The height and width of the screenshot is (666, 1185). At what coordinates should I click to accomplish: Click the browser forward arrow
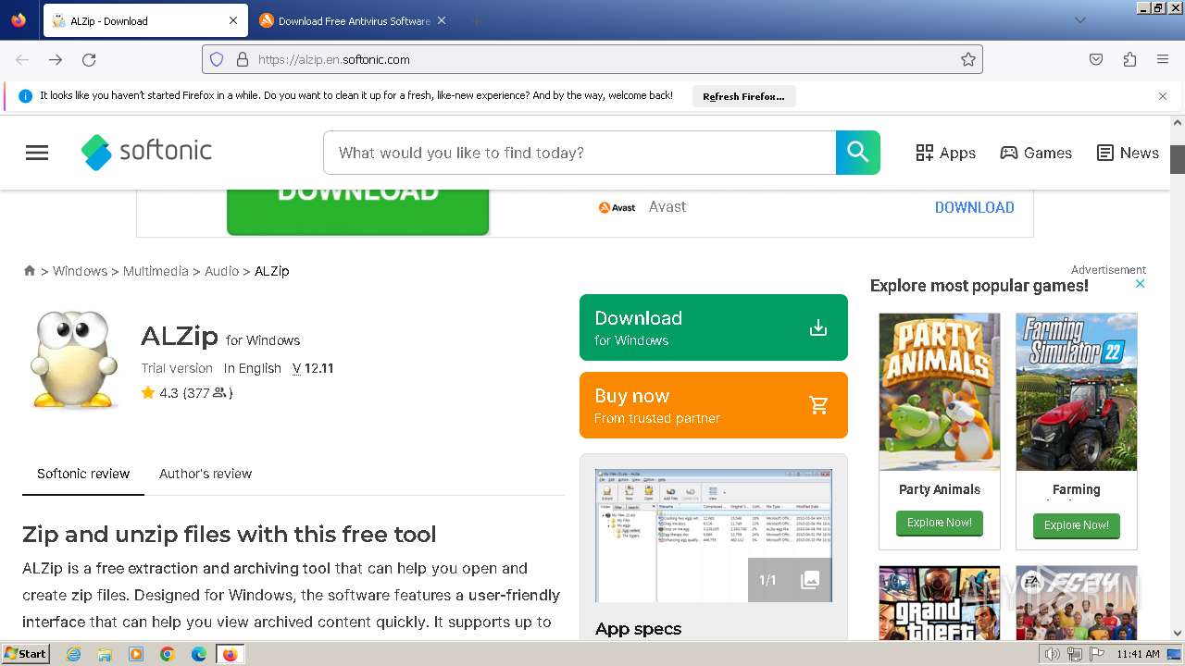coord(56,59)
